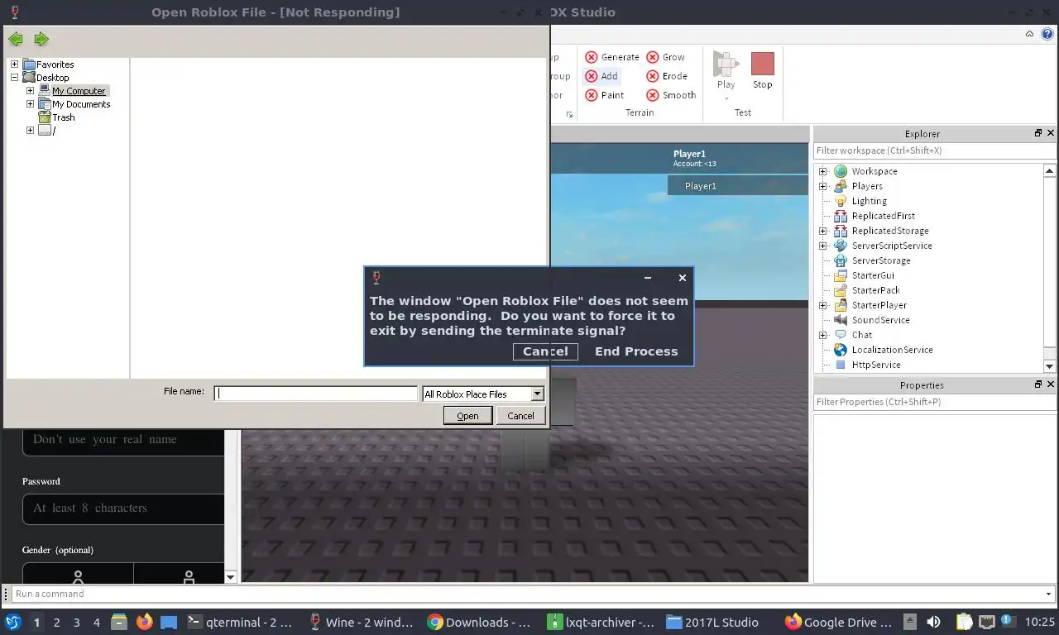Switch to workspace 2 in taskbar
The width and height of the screenshot is (1059, 635).
point(56,623)
